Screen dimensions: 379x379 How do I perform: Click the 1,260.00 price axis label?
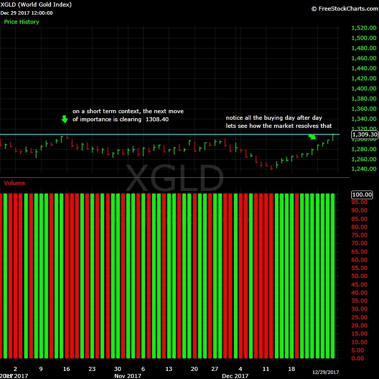tap(363, 159)
